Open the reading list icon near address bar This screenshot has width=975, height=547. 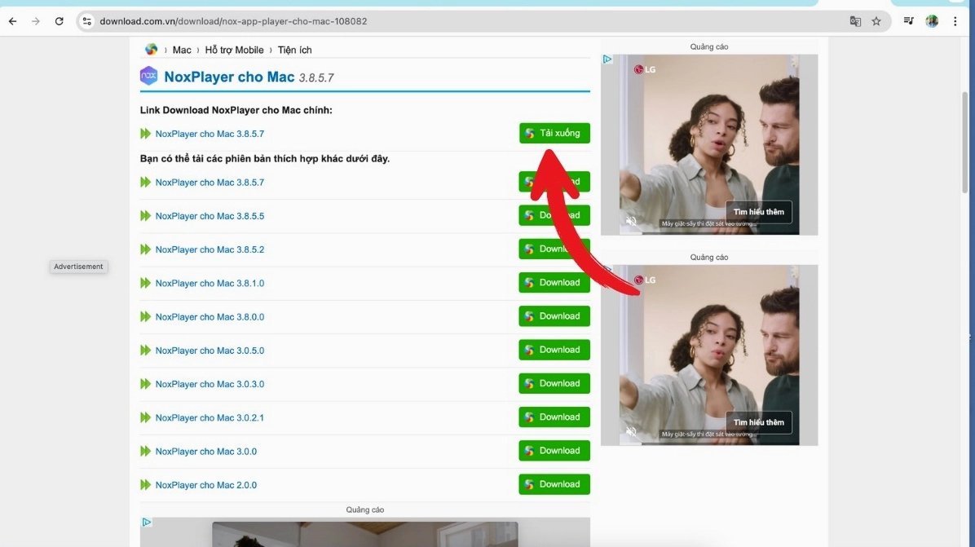pyautogui.click(x=907, y=21)
